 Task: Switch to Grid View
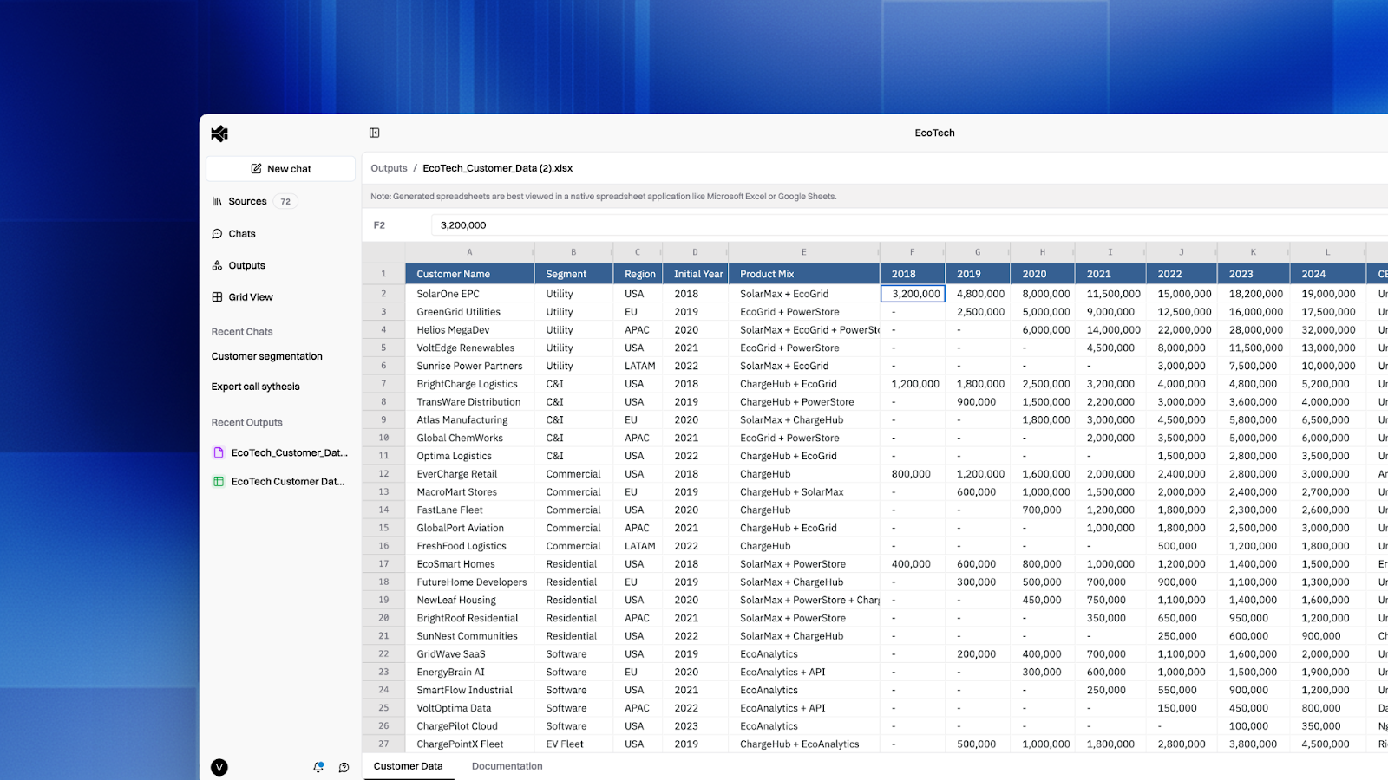[x=250, y=297]
